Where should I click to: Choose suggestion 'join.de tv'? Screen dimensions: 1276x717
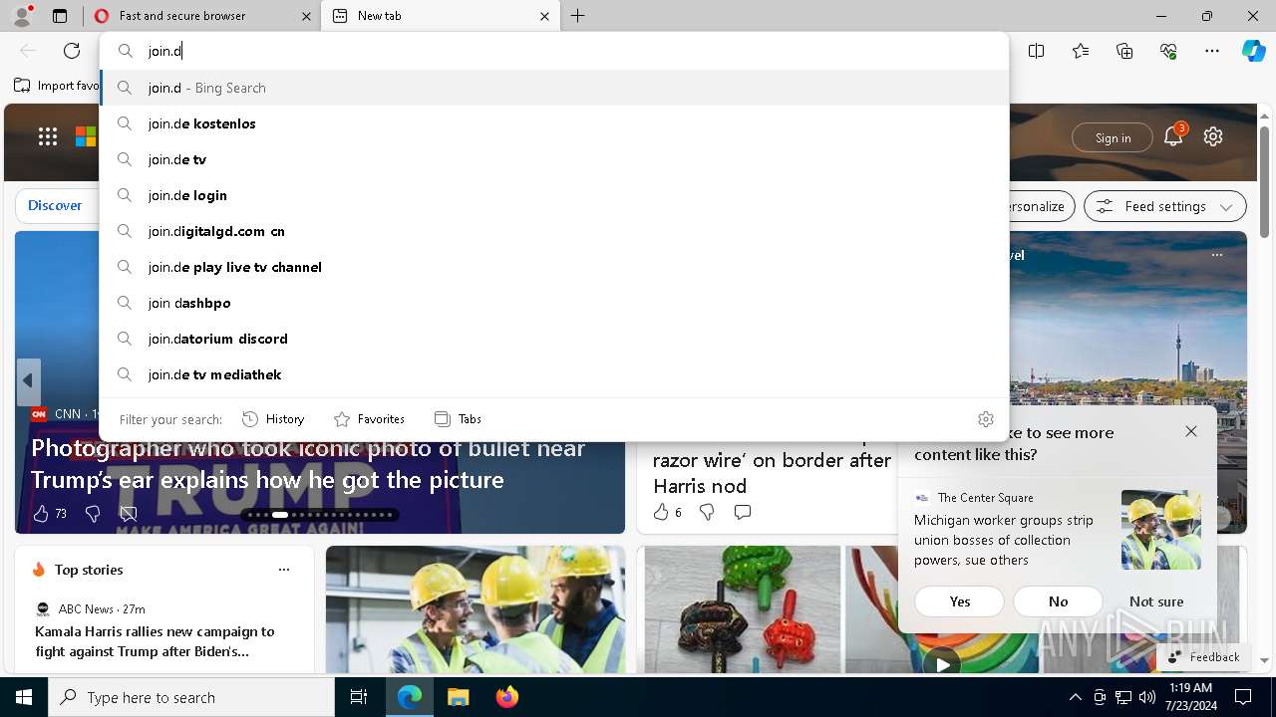554,159
